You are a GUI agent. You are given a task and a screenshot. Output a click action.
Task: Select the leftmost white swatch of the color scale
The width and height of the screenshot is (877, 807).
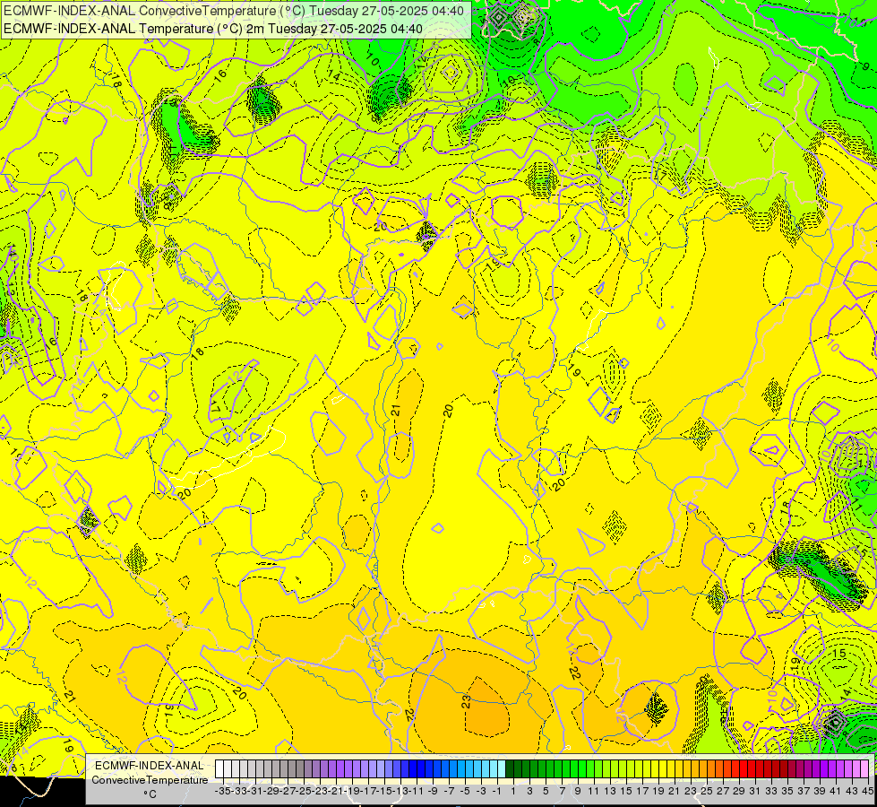(x=219, y=769)
